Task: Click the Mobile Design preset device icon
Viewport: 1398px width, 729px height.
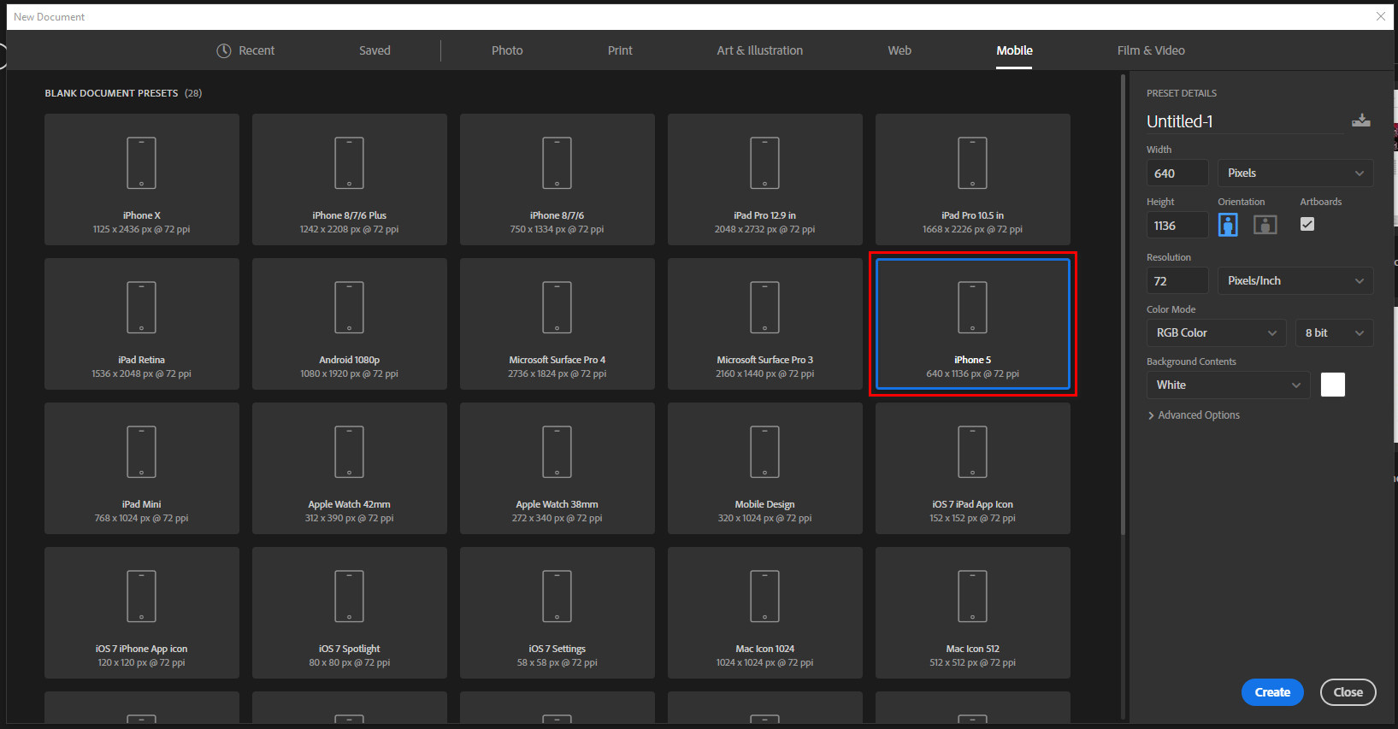Action: tap(764, 451)
